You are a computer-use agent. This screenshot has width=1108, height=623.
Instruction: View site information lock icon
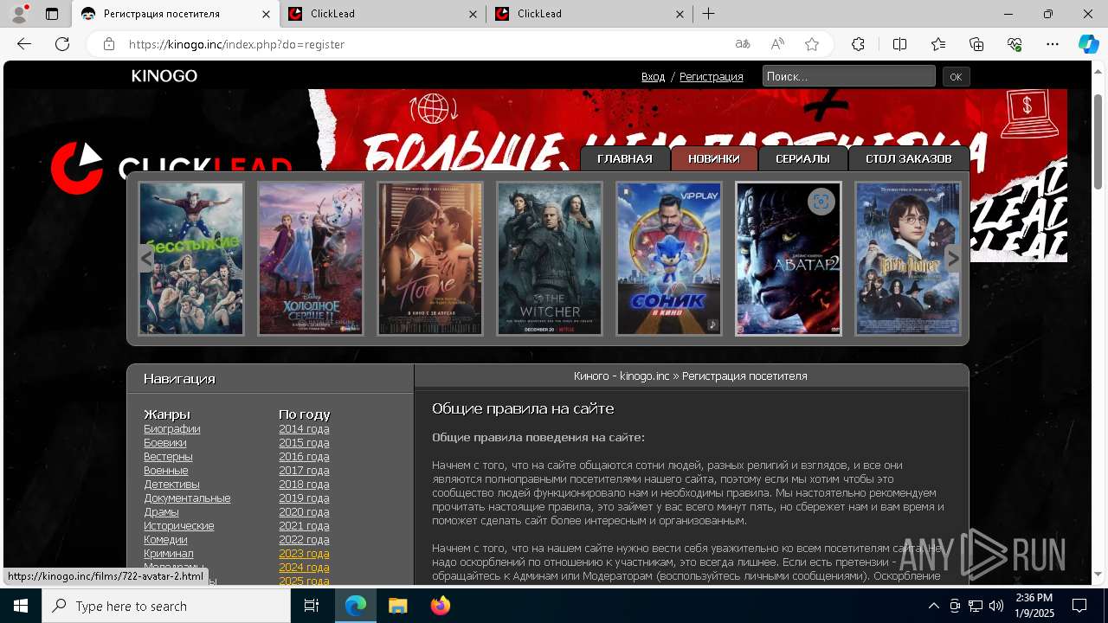[109, 44]
